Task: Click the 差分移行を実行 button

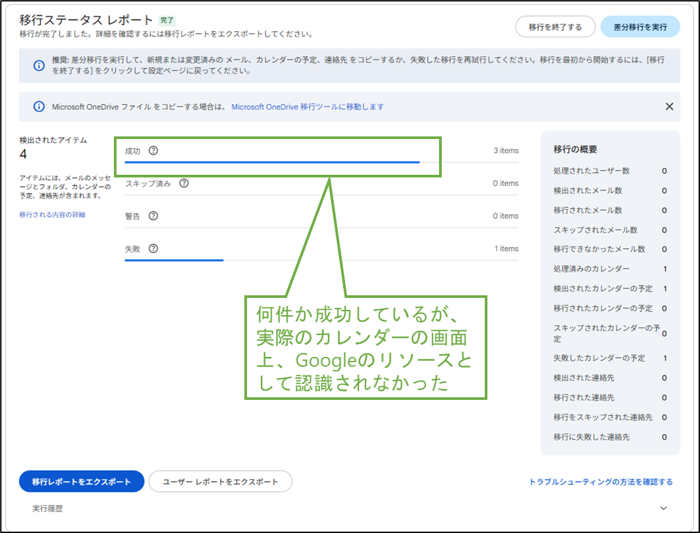Action: point(640,26)
